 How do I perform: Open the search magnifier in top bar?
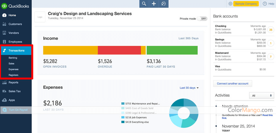[144, 4]
